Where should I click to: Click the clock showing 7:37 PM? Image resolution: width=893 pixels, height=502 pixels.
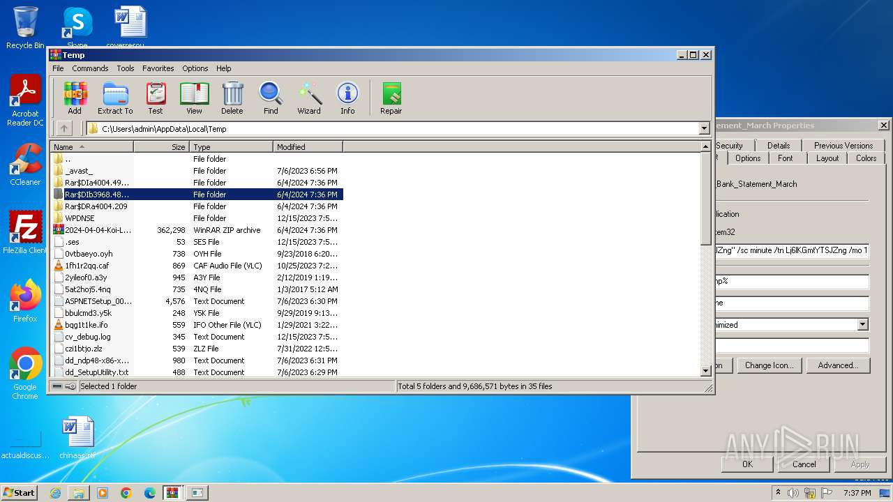click(x=857, y=493)
